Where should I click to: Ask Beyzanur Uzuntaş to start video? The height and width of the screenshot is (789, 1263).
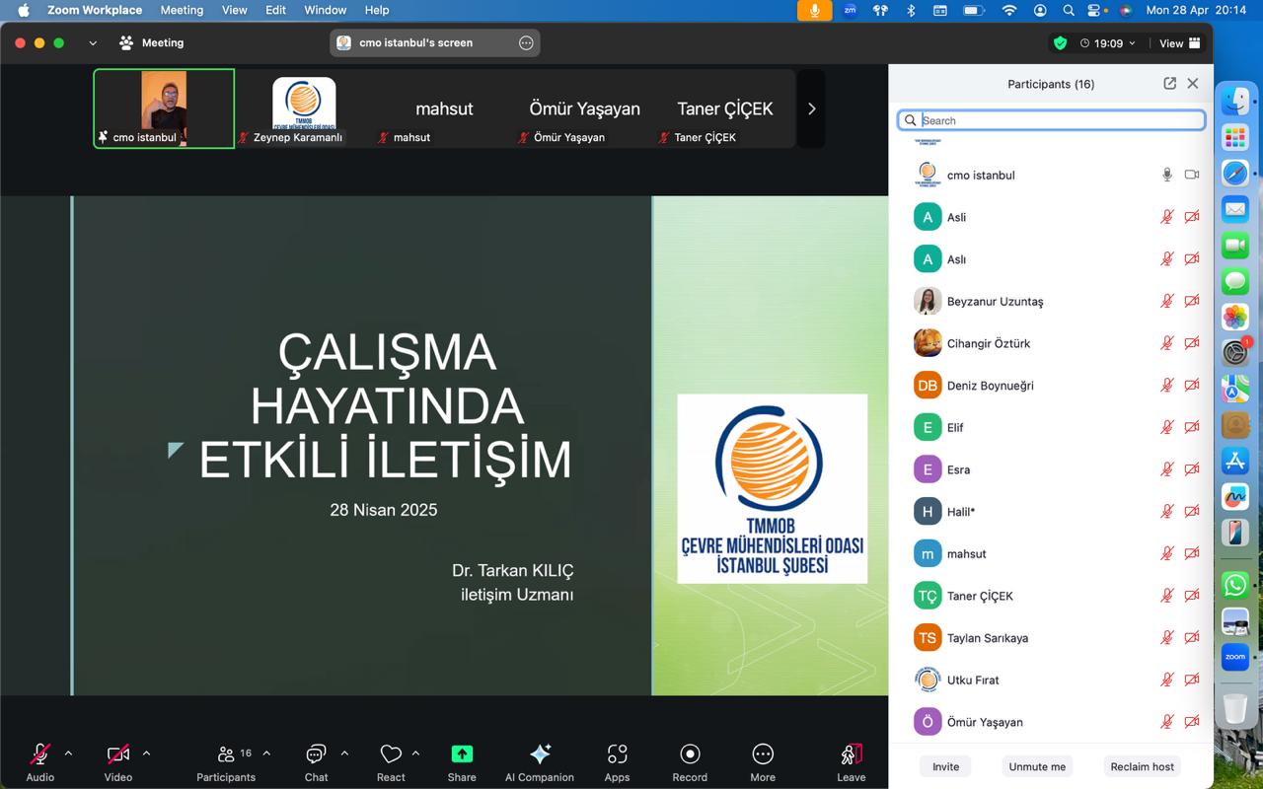click(x=1192, y=301)
